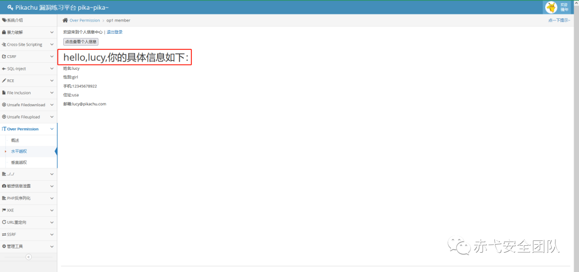Expand the SQL-Inject menu chevron

coord(51,69)
